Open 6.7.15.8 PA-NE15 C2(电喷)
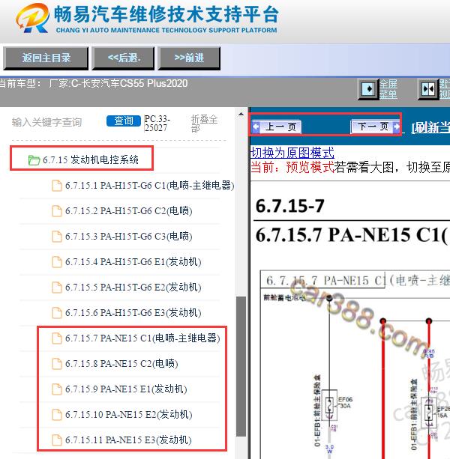 (x=121, y=364)
